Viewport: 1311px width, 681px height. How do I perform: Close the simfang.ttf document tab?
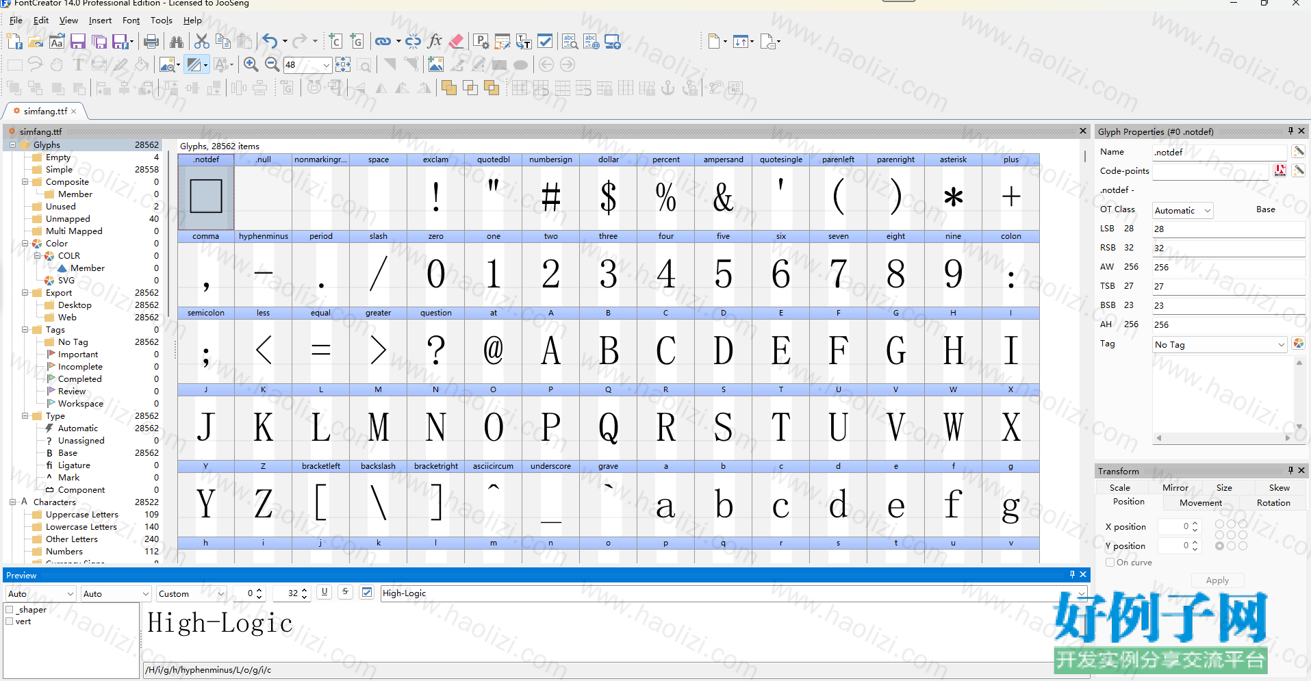tap(74, 111)
